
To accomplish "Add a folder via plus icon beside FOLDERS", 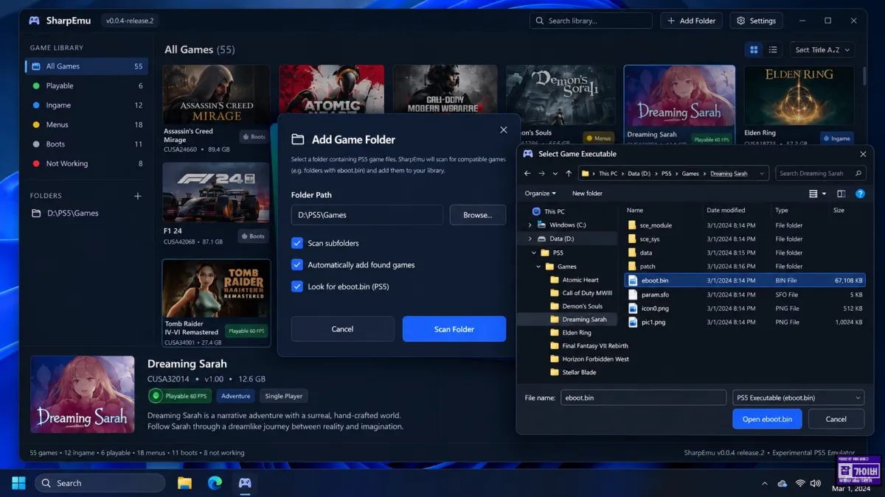I will [137, 196].
